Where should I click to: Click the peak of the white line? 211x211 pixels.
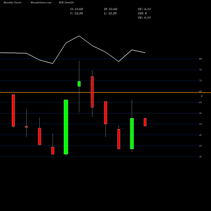(x=79, y=36)
